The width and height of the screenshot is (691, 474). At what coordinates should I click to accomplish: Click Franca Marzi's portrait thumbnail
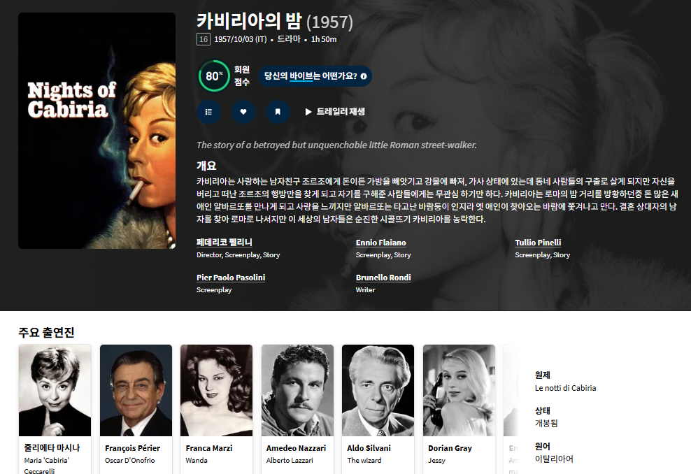[x=216, y=390]
